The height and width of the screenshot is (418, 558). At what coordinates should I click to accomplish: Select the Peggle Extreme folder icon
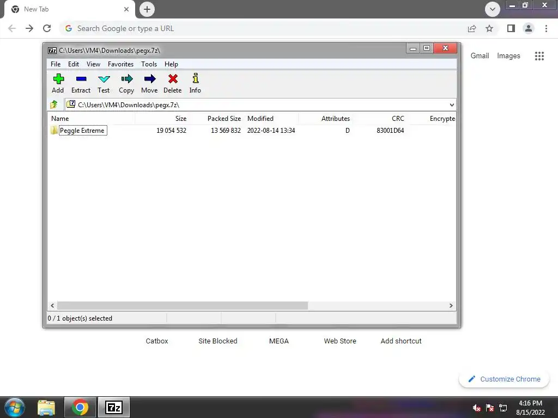click(x=54, y=130)
